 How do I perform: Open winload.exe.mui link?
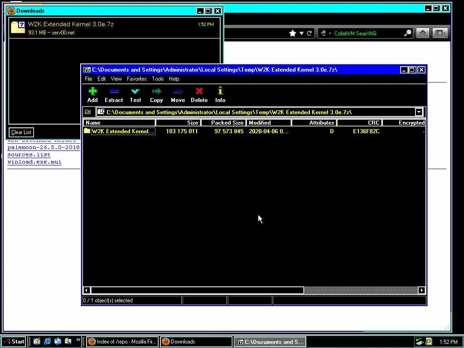[x=34, y=162]
